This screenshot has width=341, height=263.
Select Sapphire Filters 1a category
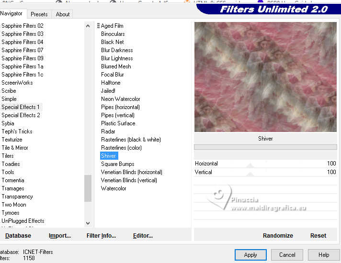pyautogui.click(x=23, y=66)
